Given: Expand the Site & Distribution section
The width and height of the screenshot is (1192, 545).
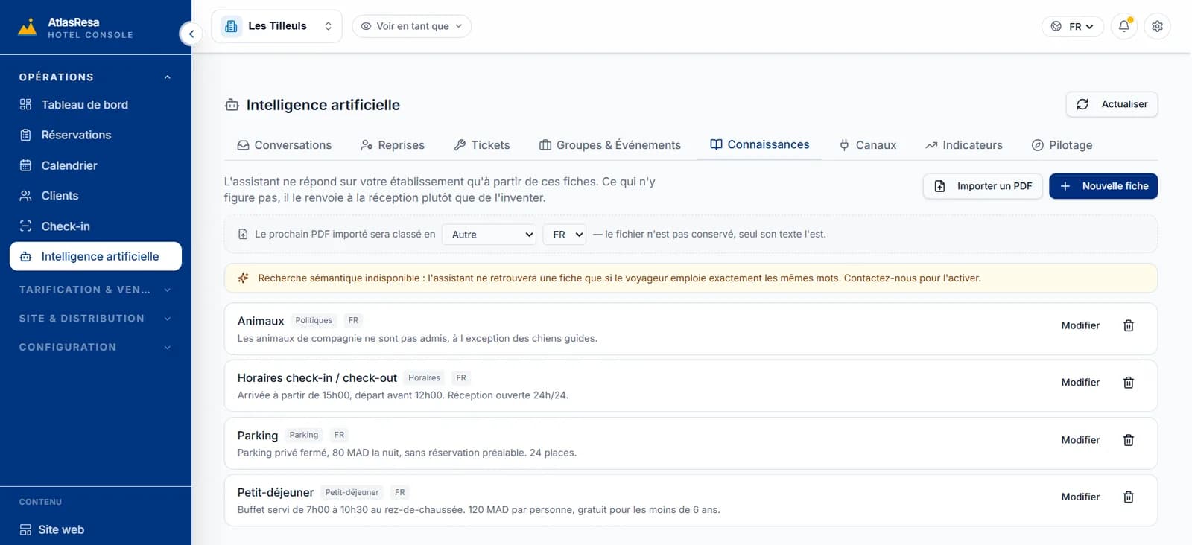Looking at the screenshot, I should coord(95,319).
